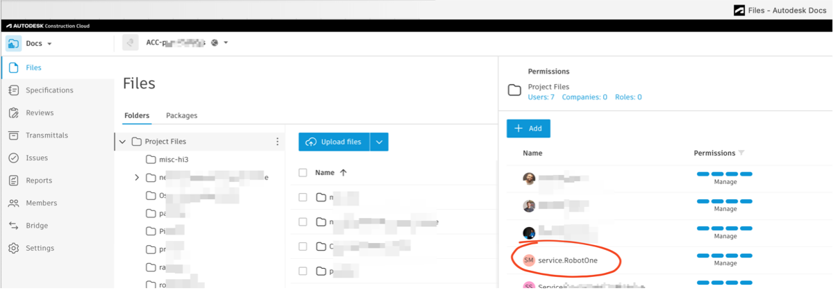Open the Members people icon
The image size is (833, 302).
(13, 203)
